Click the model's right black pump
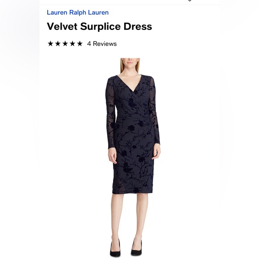 click(x=137, y=248)
